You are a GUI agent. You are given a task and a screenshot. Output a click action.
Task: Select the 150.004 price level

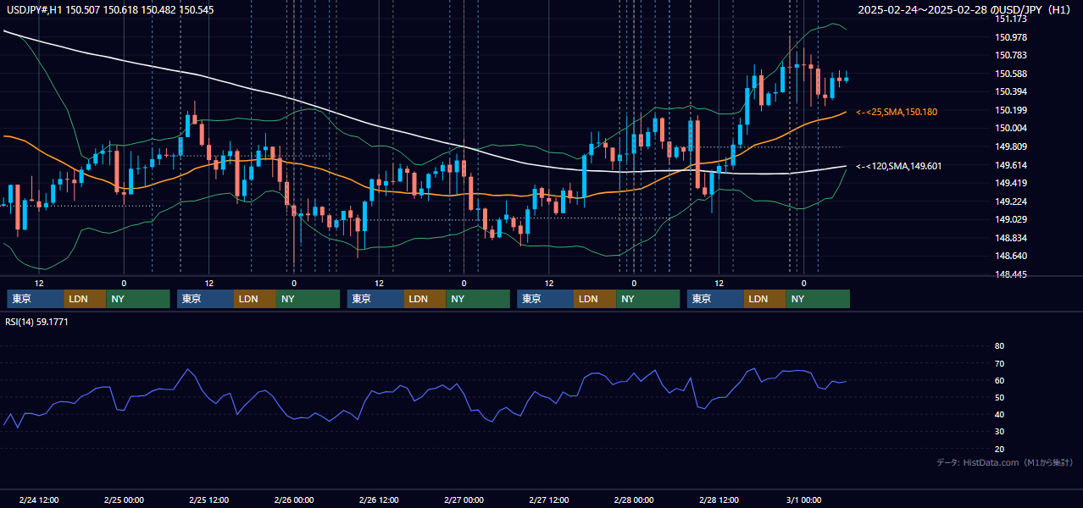coord(1011,128)
